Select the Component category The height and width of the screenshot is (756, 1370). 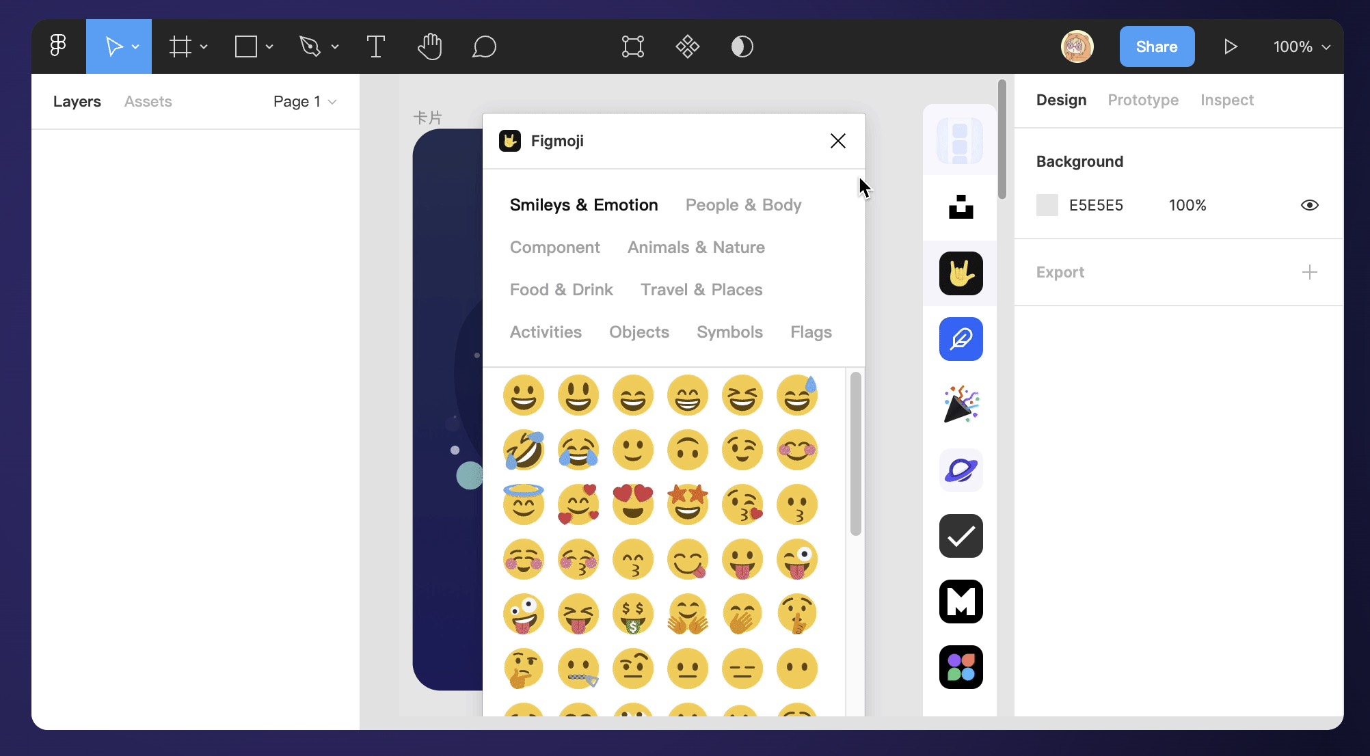pyautogui.click(x=555, y=247)
